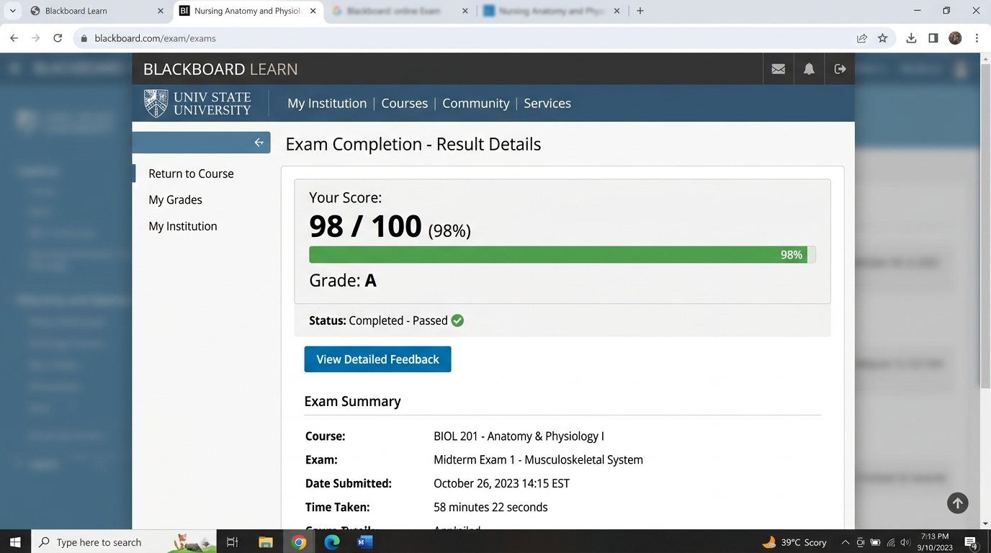Image resolution: width=991 pixels, height=553 pixels.
Task: Close the Blackboard online Exam tab
Action: 465,11
